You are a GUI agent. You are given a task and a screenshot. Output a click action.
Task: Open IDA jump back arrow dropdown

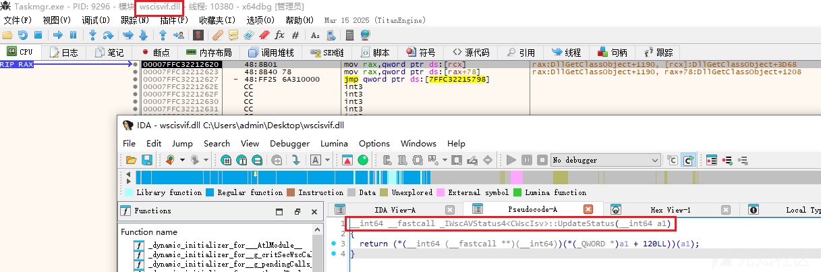[183, 160]
